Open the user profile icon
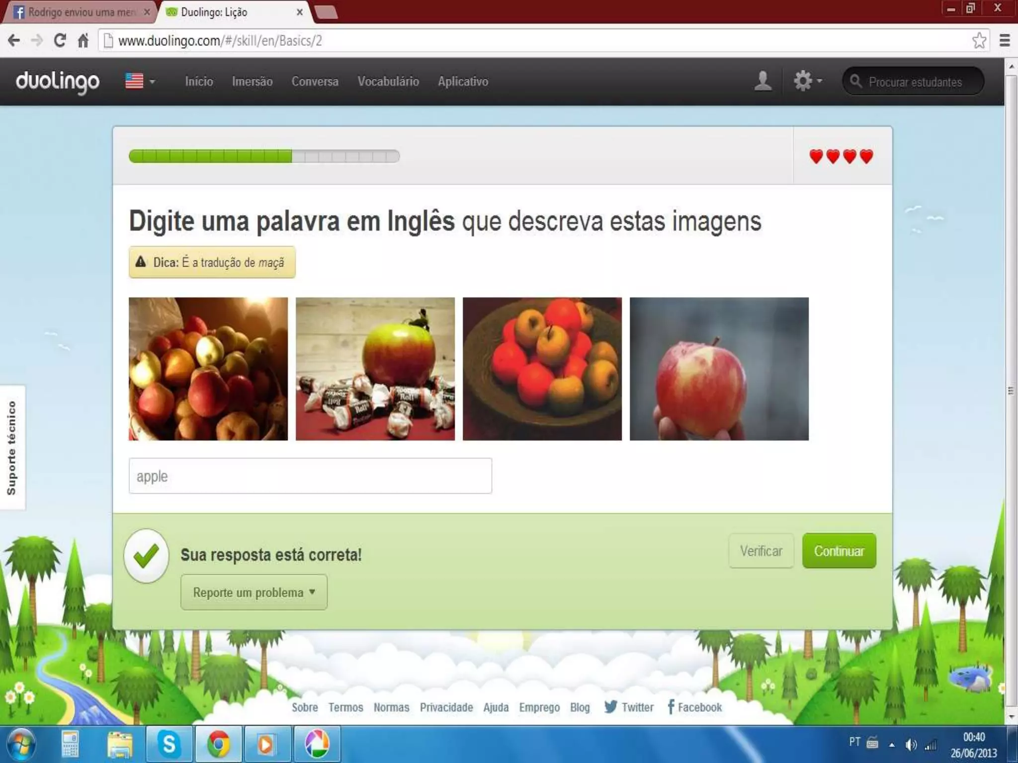The height and width of the screenshot is (763, 1018). tap(763, 81)
